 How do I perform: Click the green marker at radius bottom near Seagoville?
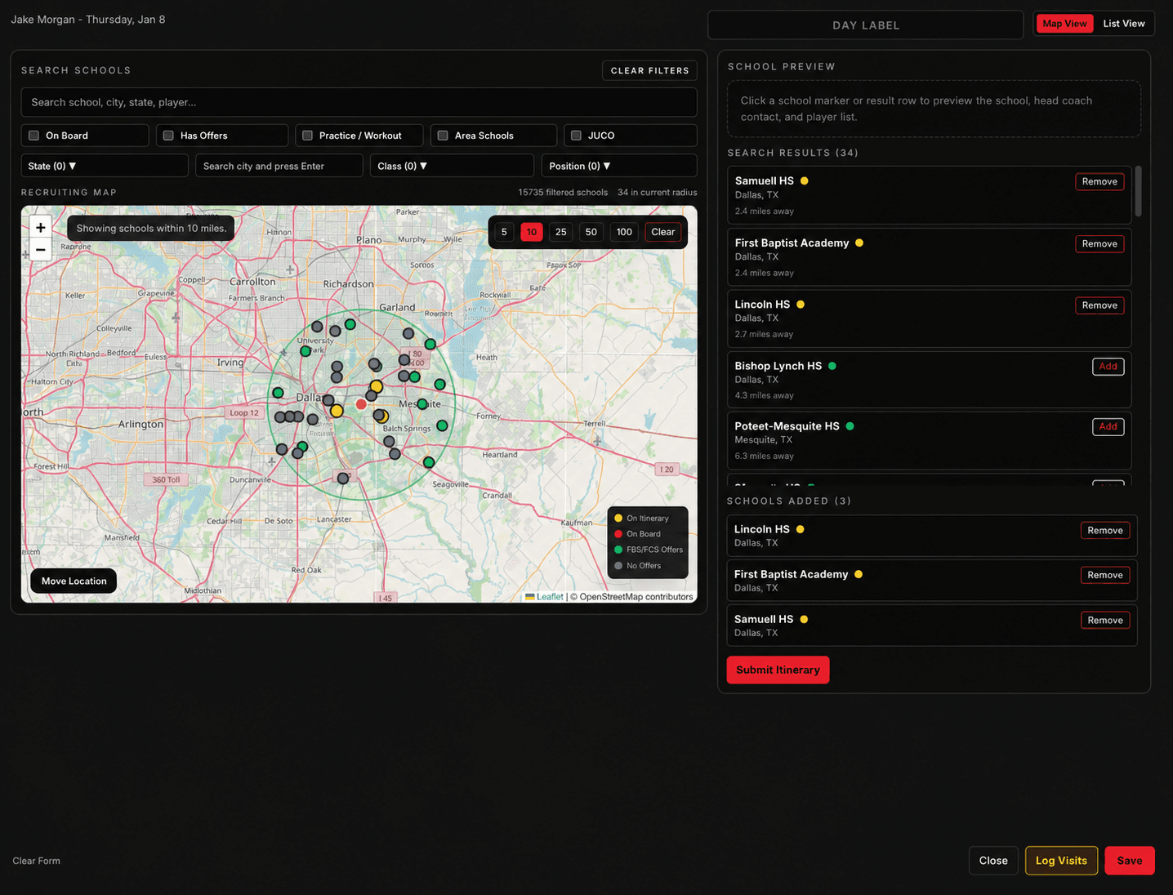pyautogui.click(x=429, y=462)
